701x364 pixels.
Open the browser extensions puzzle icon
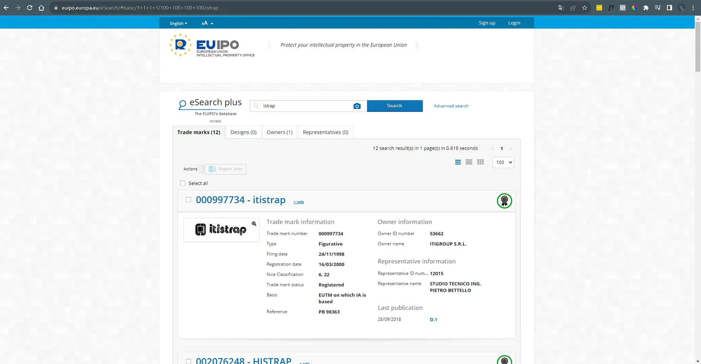point(646,8)
